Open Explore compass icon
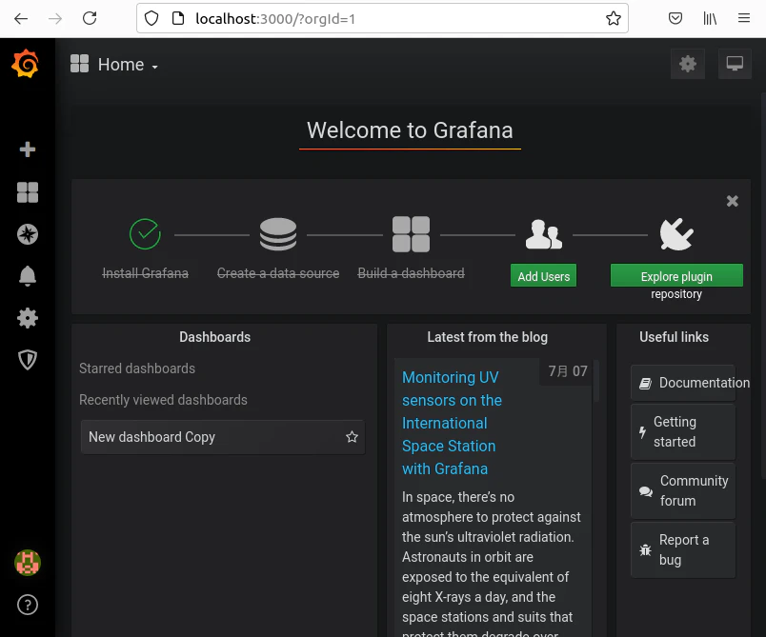 [28, 234]
